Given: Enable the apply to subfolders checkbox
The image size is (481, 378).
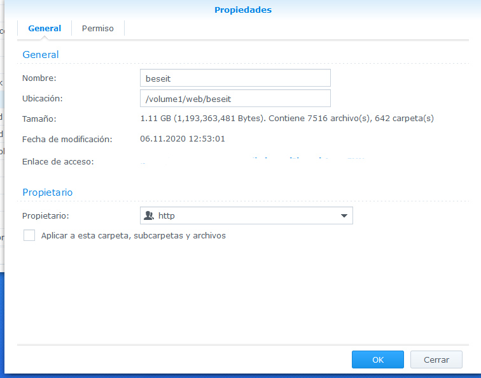Looking at the screenshot, I should click(x=29, y=236).
